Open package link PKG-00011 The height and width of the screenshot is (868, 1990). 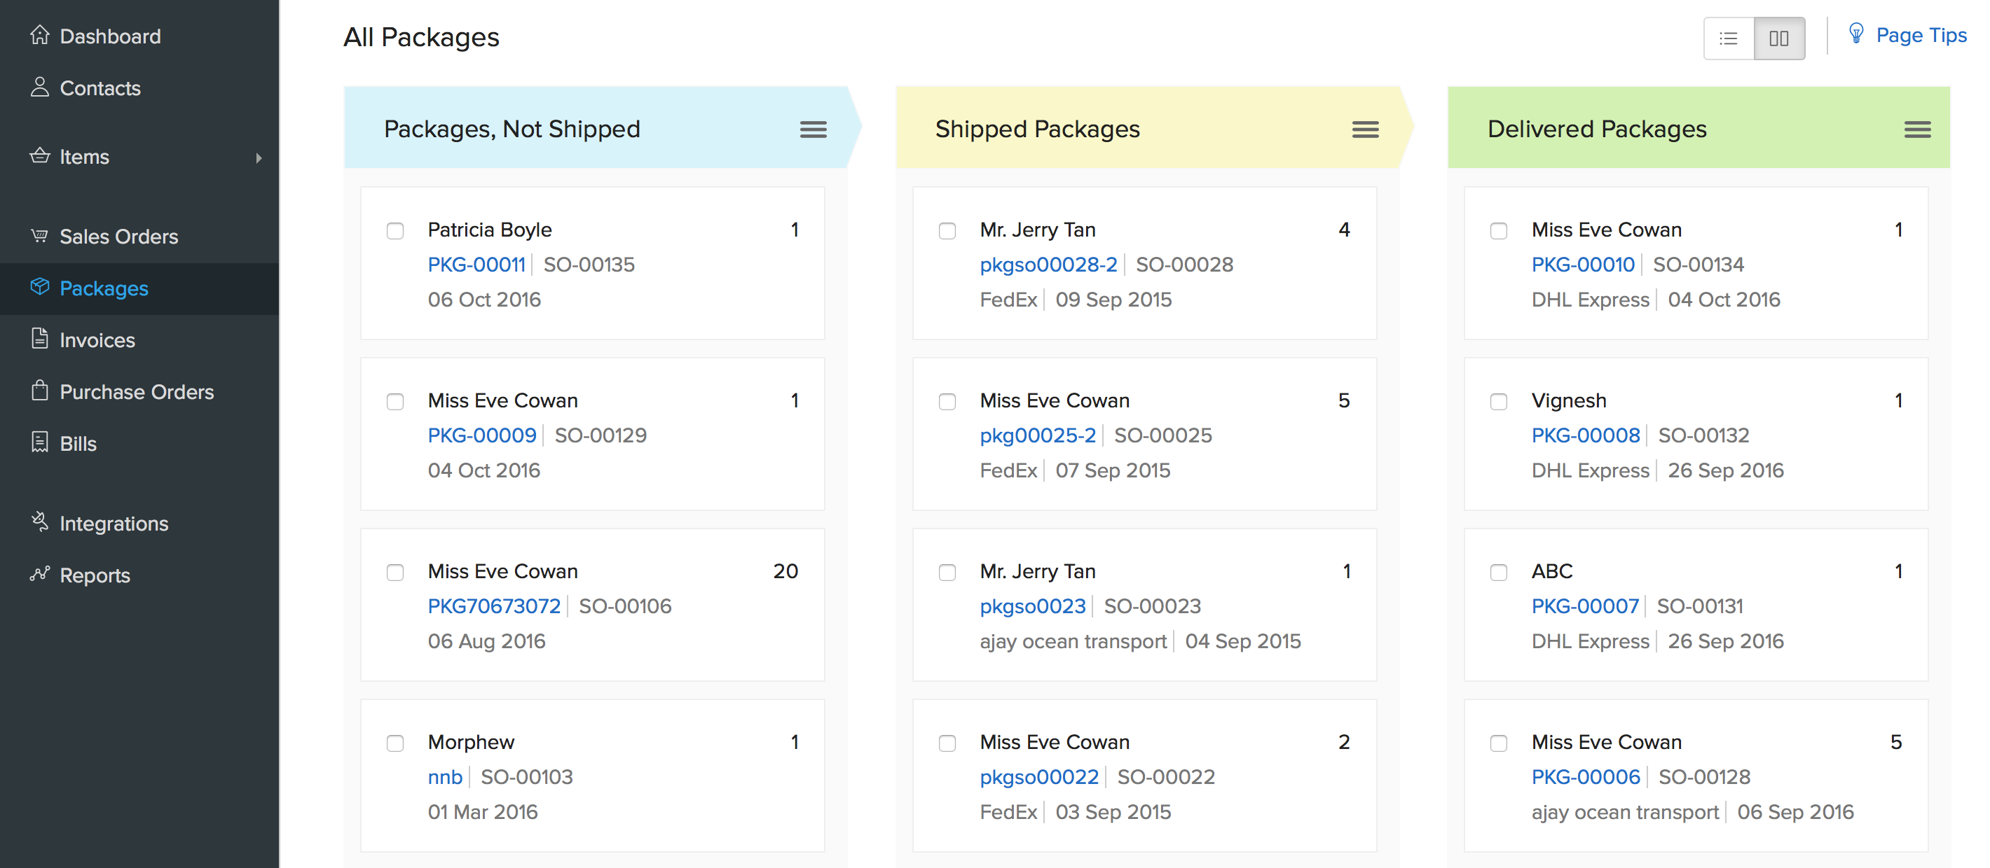pos(476,265)
